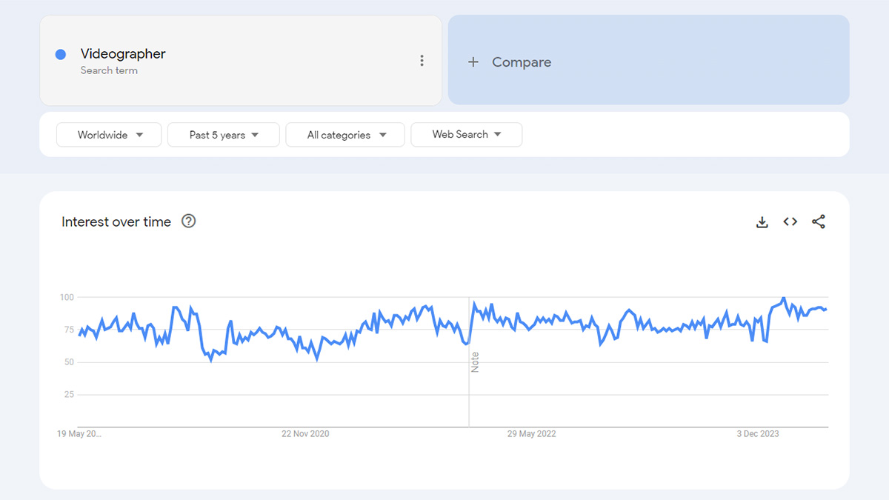Open the Web Search type dropdown

pos(467,135)
